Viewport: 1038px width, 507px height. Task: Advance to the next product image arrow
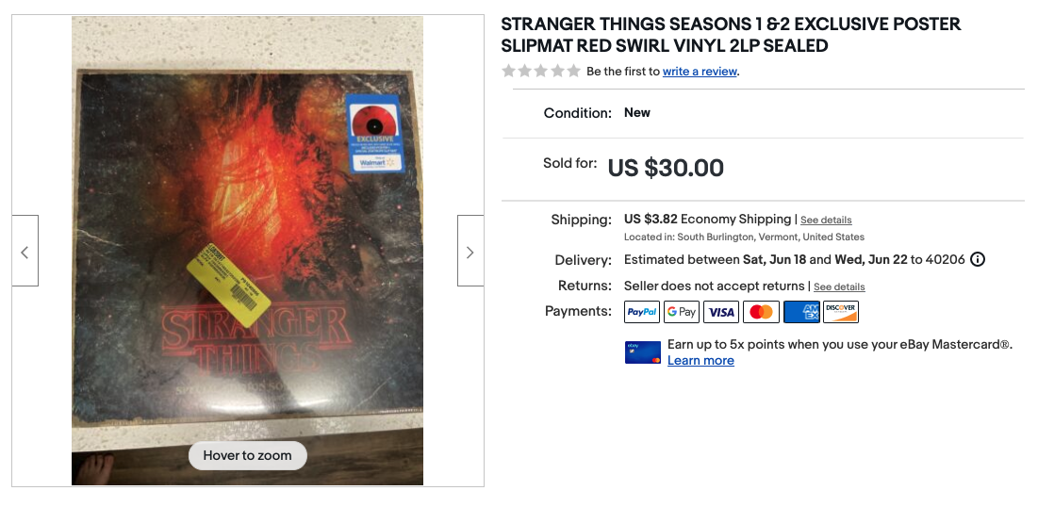(x=470, y=251)
